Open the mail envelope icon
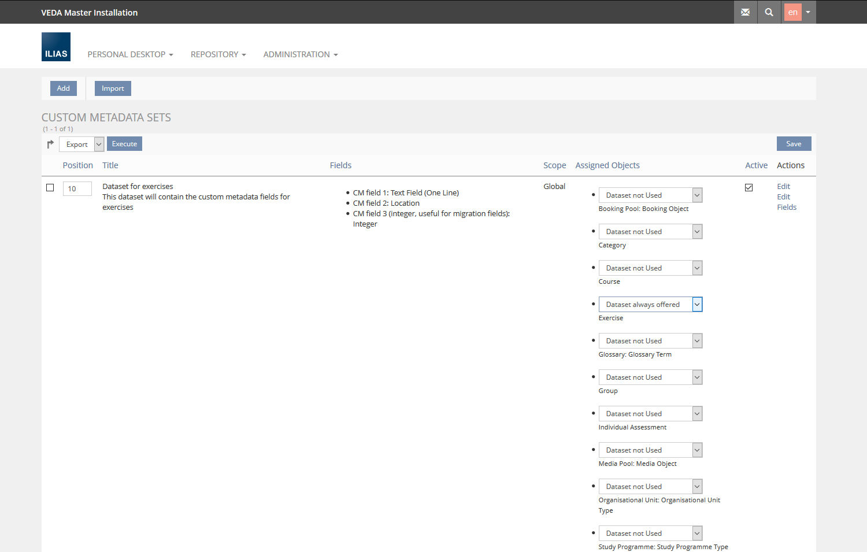The height and width of the screenshot is (552, 867). click(745, 12)
